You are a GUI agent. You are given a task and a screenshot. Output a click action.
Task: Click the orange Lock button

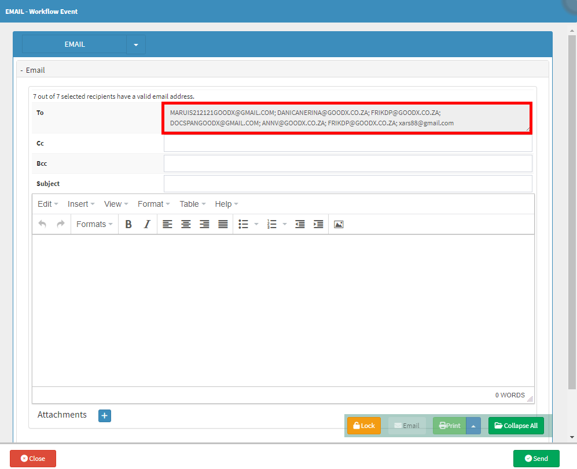click(x=364, y=426)
